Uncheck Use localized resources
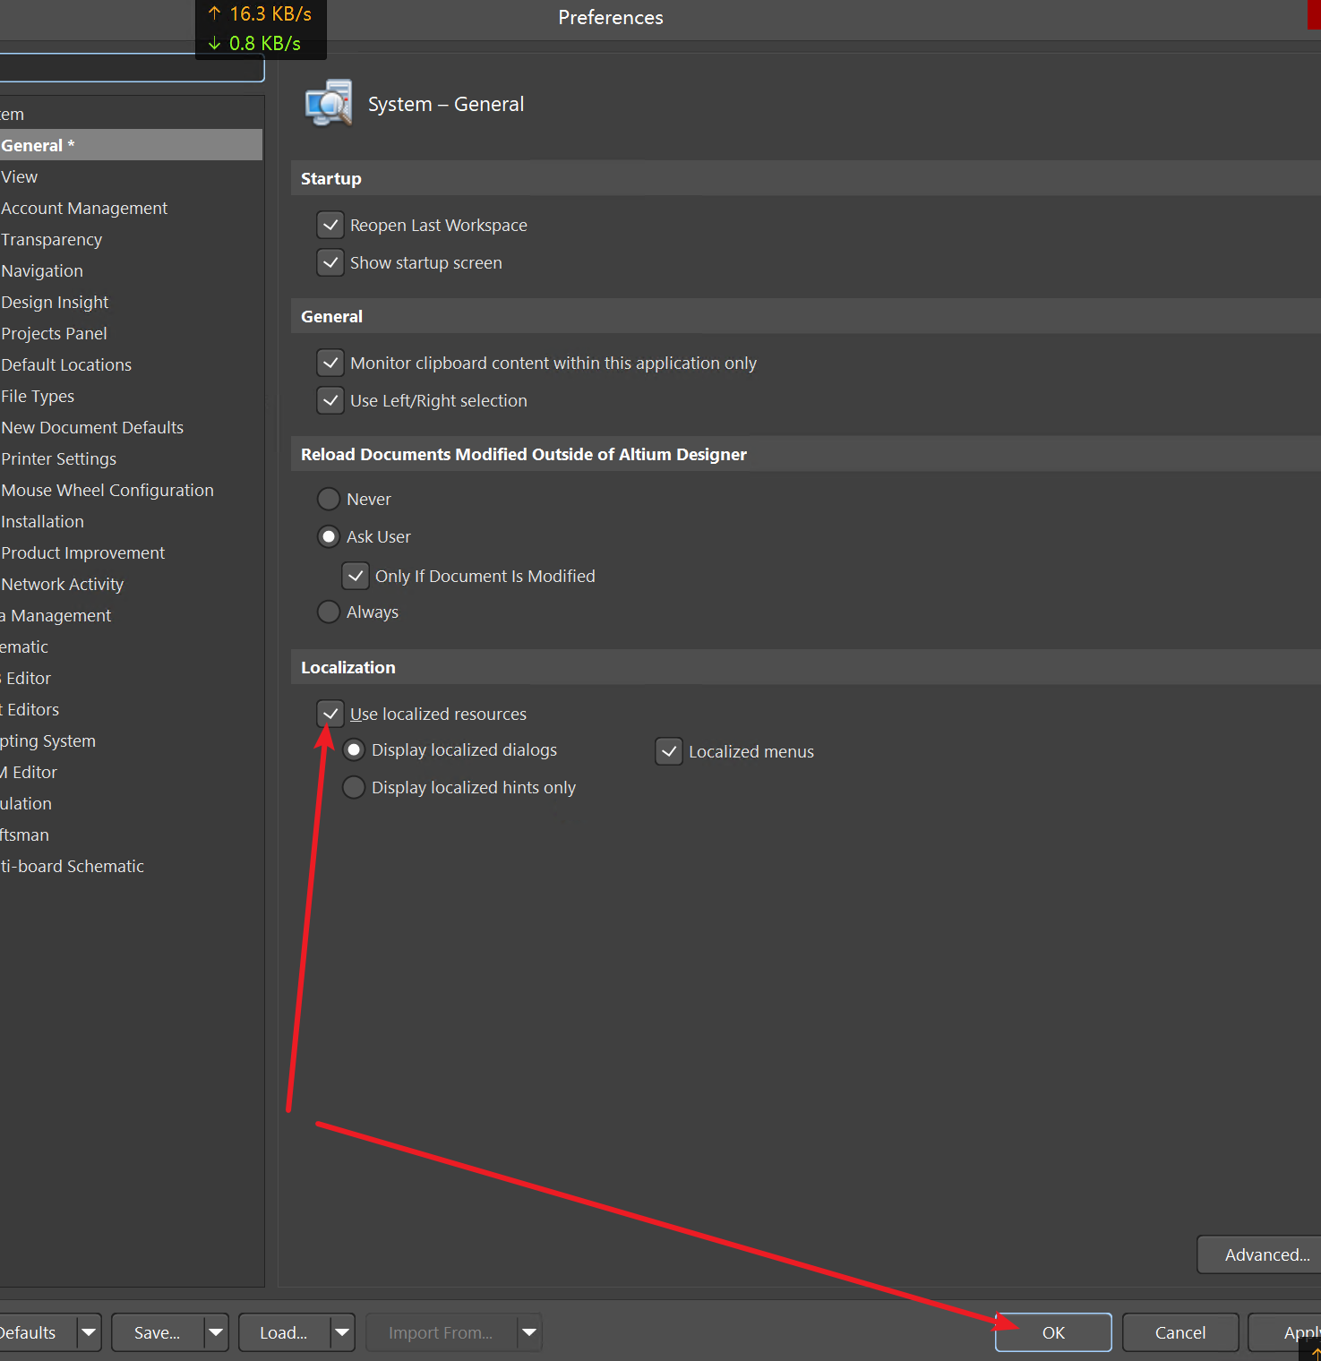This screenshot has width=1321, height=1361. 330,714
